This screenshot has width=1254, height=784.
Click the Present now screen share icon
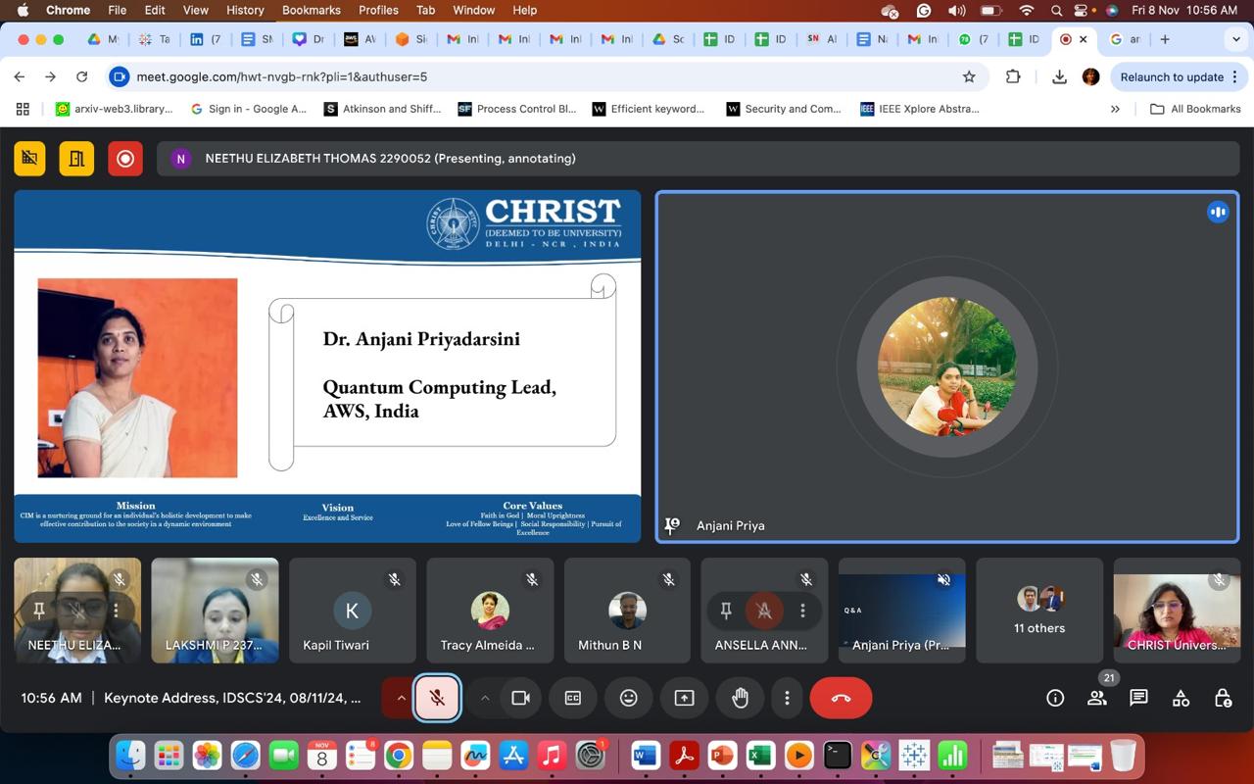pos(684,698)
